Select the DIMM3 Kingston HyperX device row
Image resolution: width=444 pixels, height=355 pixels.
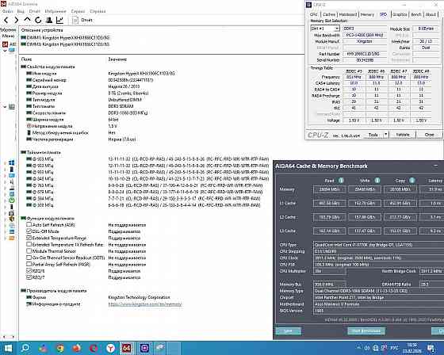coord(65,44)
